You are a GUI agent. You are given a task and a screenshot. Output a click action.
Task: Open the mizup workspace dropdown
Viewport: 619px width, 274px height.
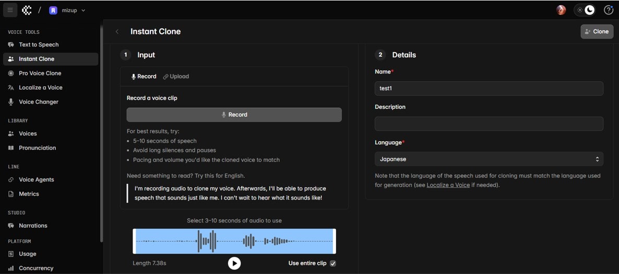pyautogui.click(x=67, y=10)
